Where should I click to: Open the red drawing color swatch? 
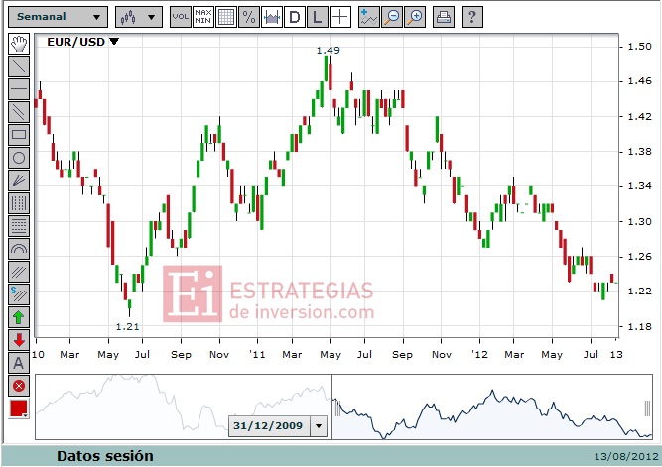(x=19, y=409)
